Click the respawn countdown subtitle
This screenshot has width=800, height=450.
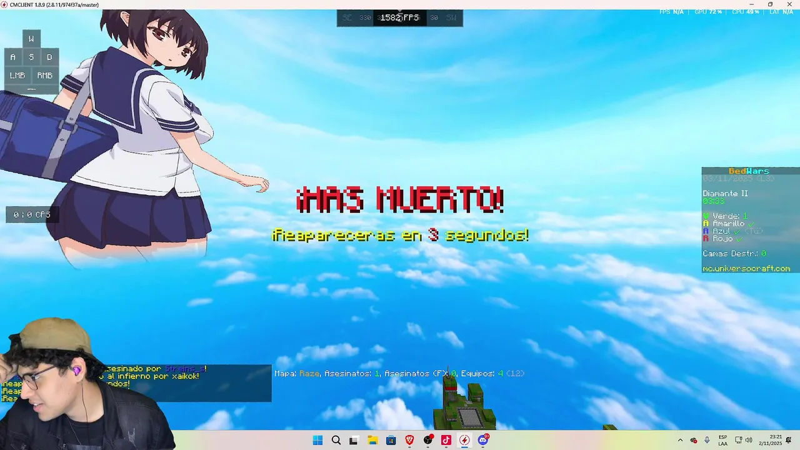pos(400,235)
